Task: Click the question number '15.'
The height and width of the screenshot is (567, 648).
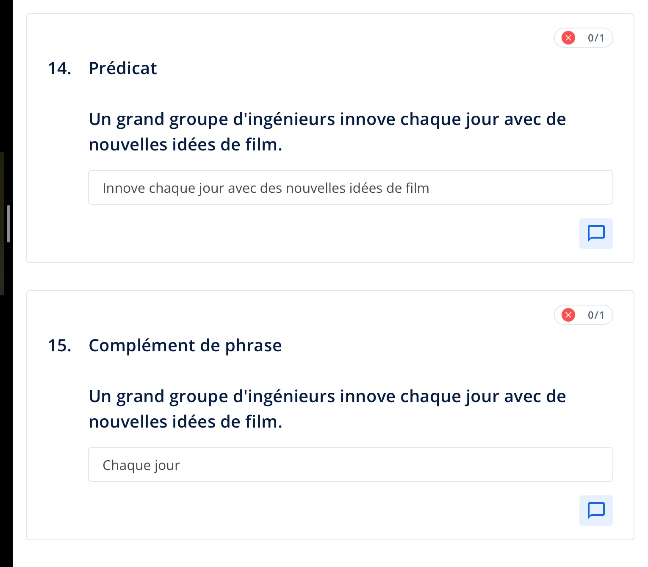Action: (59, 346)
